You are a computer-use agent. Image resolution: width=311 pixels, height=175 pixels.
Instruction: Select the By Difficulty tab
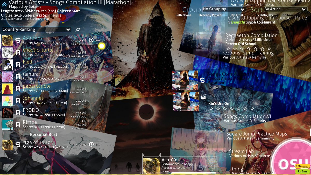coord(264,15)
